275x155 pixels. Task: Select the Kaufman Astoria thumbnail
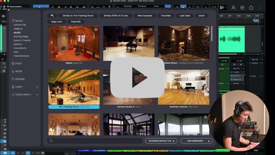[x=184, y=87]
